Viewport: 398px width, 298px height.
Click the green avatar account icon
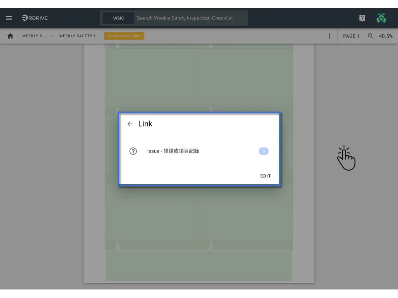pos(381,18)
